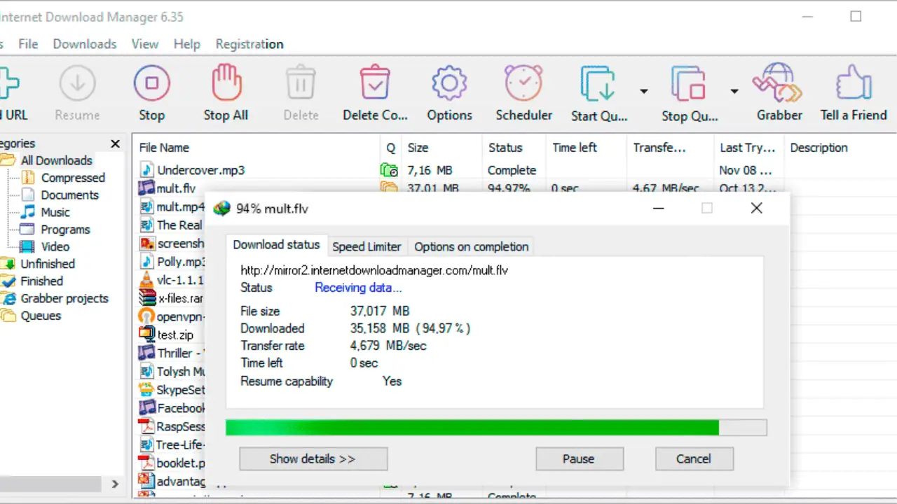Screen dimensions: 897x504
Task: Click the Compressed folder icon in Categories
Action: 28,178
